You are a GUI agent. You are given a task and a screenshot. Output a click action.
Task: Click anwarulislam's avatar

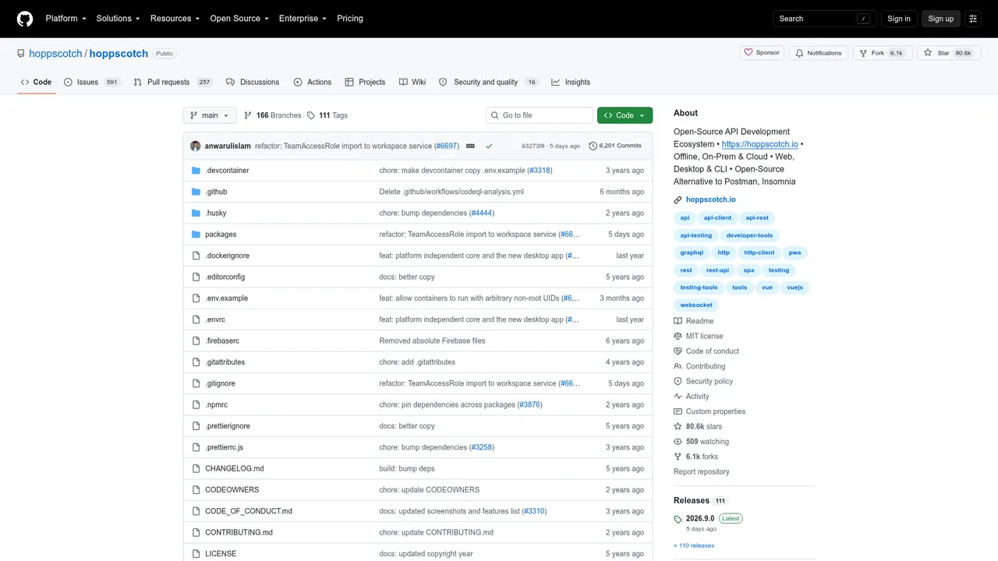(196, 146)
